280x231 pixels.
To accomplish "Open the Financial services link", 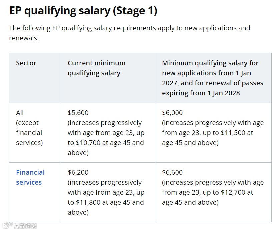I will coord(30,177).
